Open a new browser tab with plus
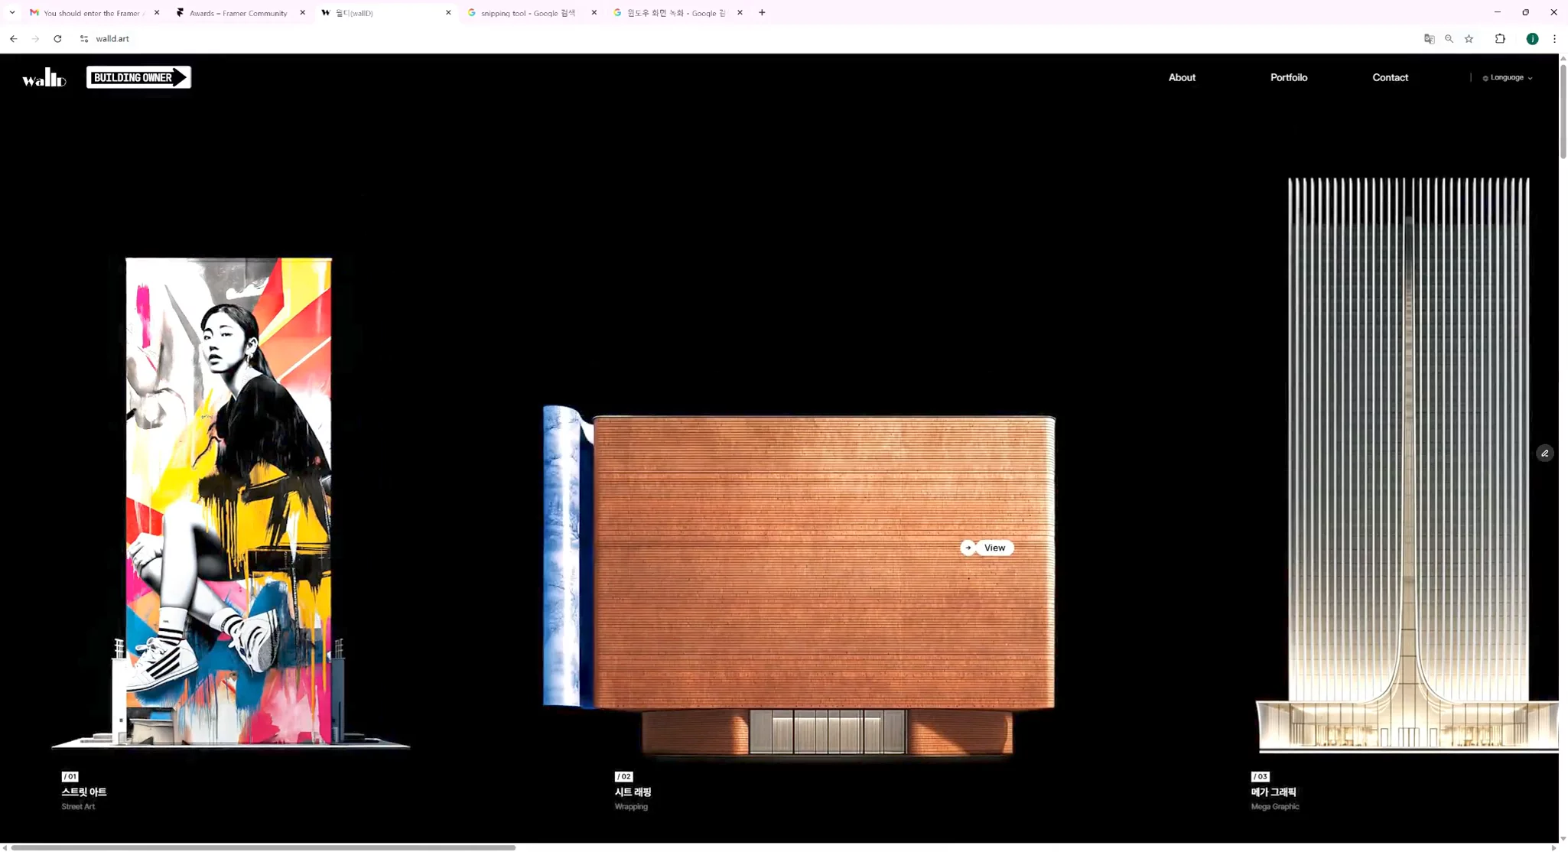1568x852 pixels. [762, 13]
